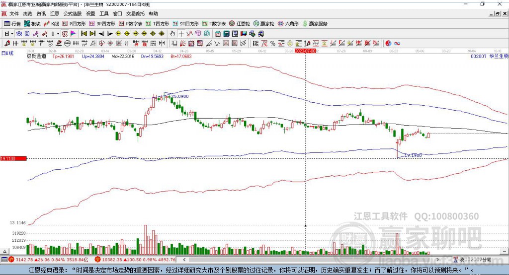Open the 交易委托 menu
Image resolution: width=509 pixels, height=275 pixels.
click(135, 13)
